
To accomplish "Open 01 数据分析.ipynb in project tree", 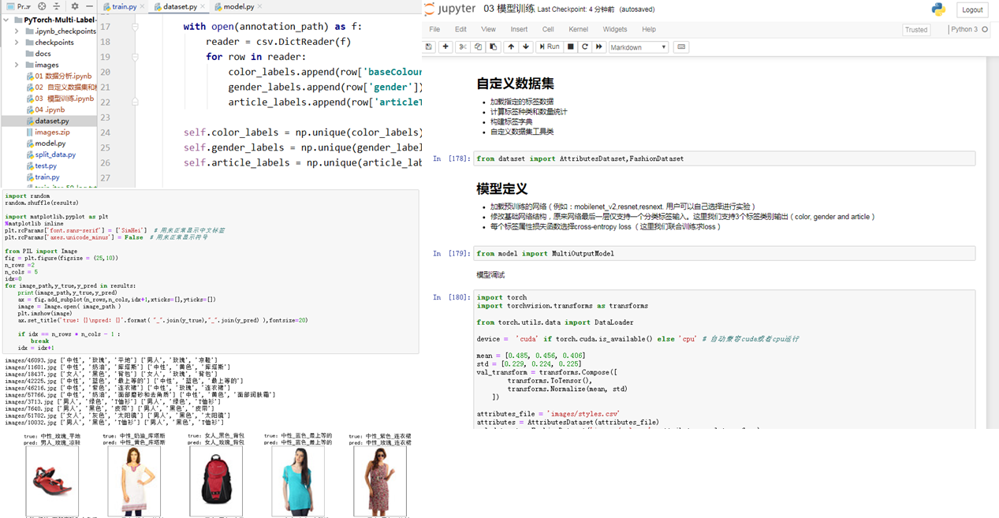I will (x=59, y=76).
